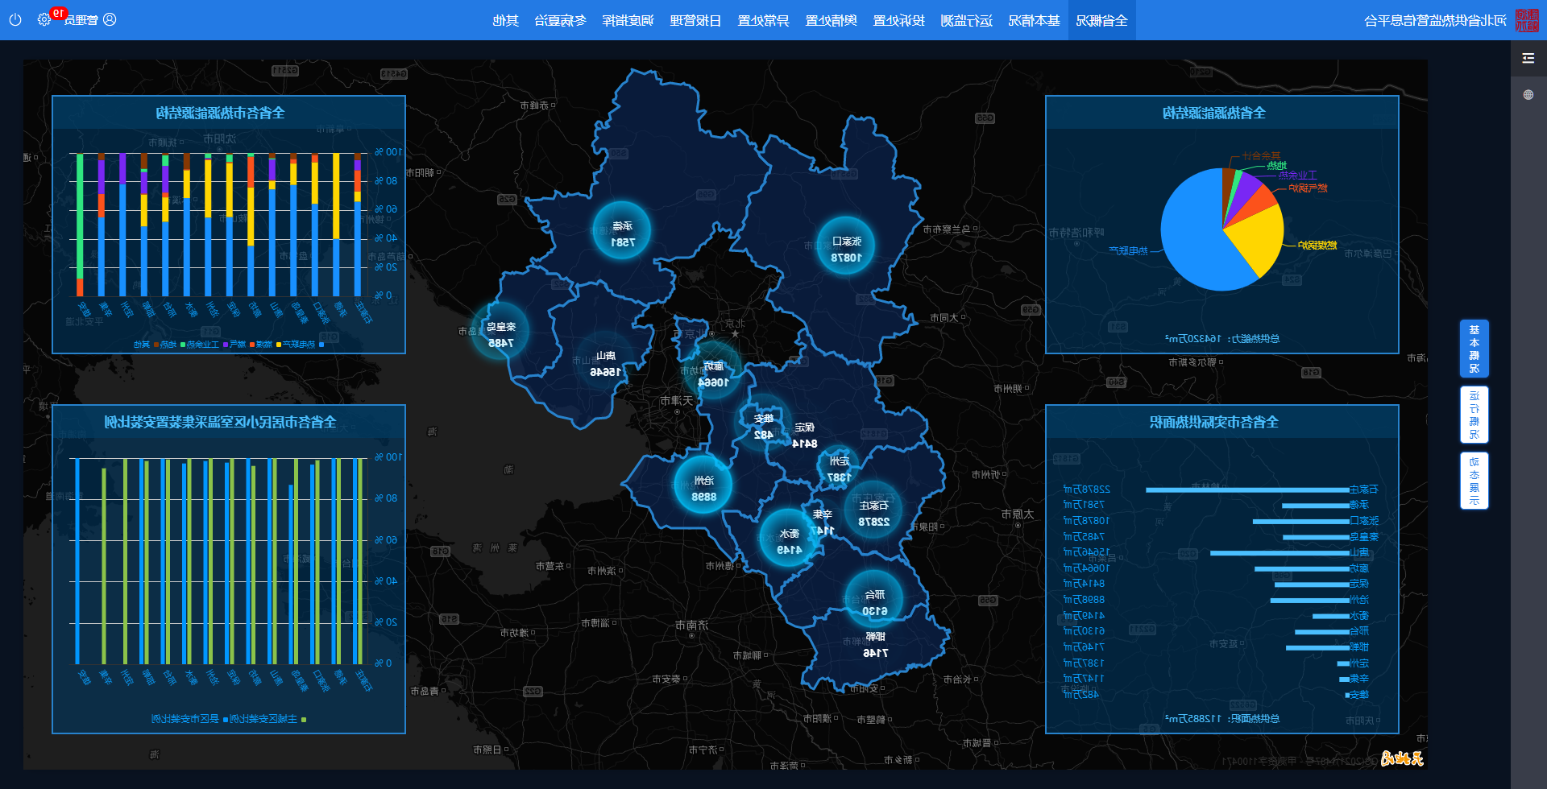Click 全省各市居民小区室温采集装置安装比例 title
1547x789 pixels.
coord(221,422)
